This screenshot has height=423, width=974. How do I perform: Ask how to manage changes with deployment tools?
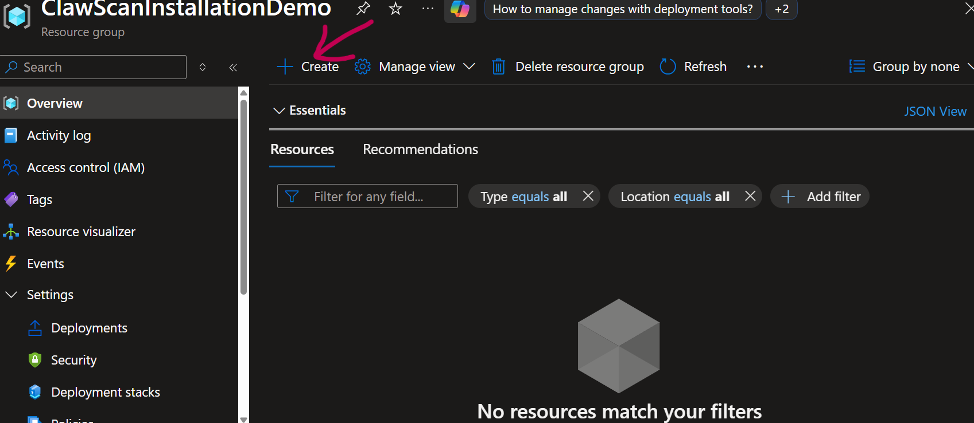[623, 9]
